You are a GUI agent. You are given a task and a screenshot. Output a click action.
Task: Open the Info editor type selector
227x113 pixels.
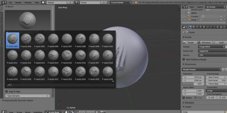pos(4,3)
